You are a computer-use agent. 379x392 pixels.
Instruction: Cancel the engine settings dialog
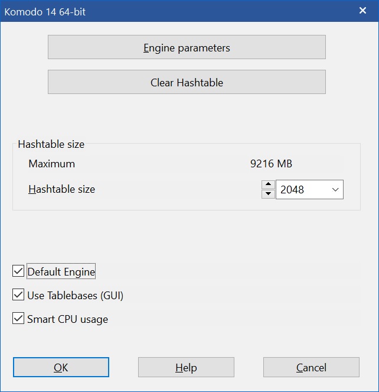pyautogui.click(x=311, y=367)
